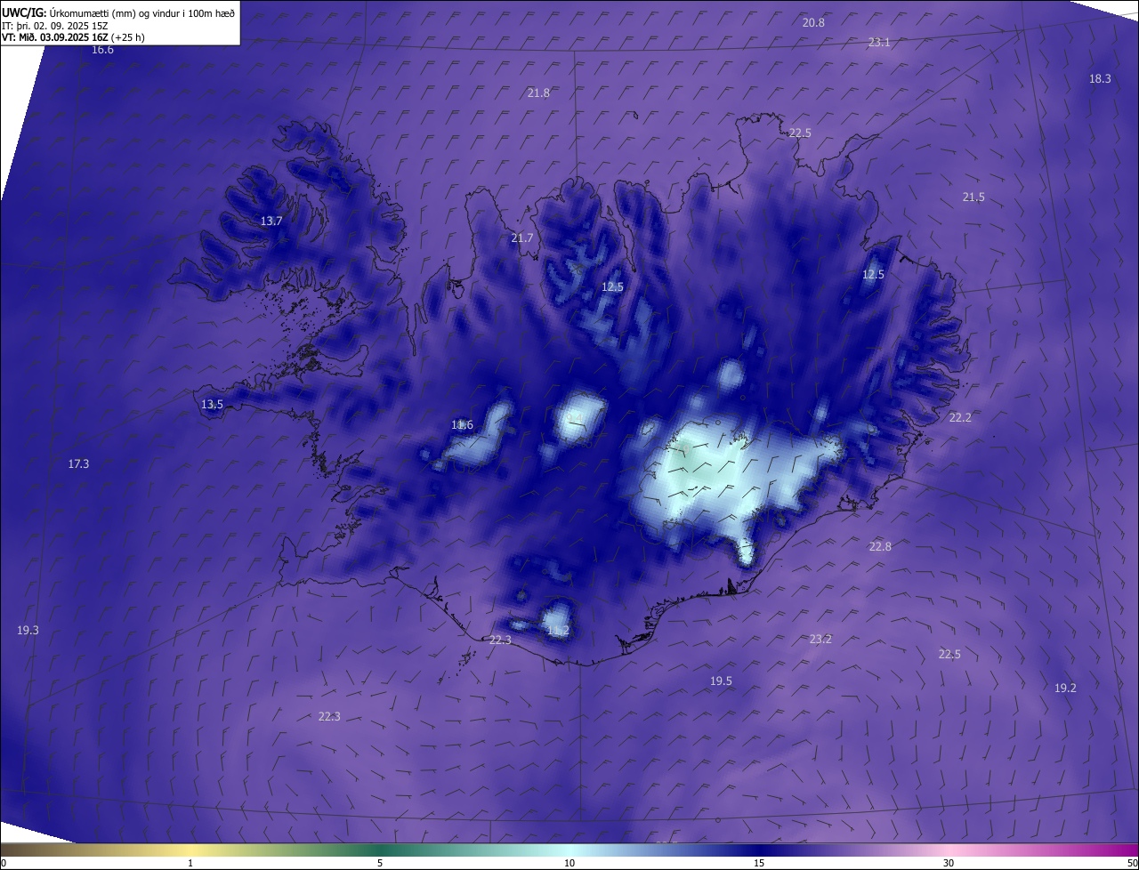
Task: Click the 22.8 value label
Action: (880, 546)
